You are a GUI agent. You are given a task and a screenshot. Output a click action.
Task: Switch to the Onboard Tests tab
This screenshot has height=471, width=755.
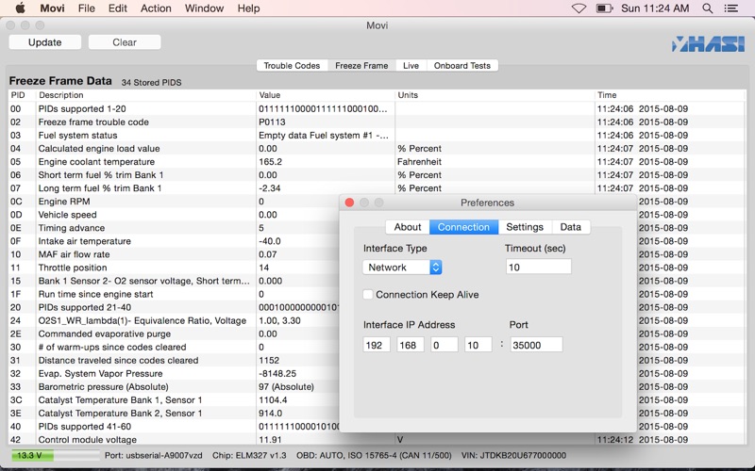[462, 66]
